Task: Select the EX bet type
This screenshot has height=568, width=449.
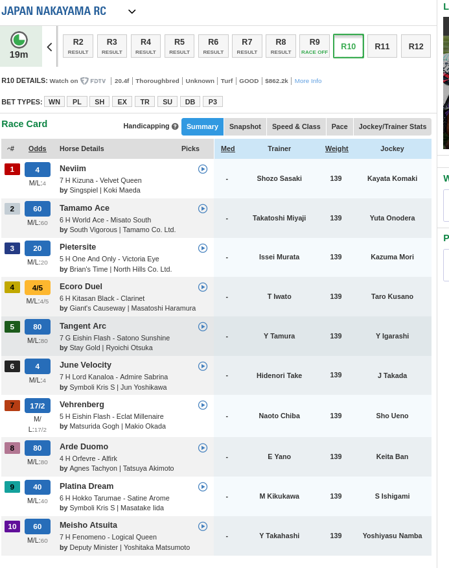Action: coord(122,102)
